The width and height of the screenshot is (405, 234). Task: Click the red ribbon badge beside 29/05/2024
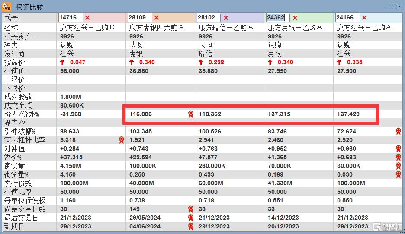coord(191,218)
